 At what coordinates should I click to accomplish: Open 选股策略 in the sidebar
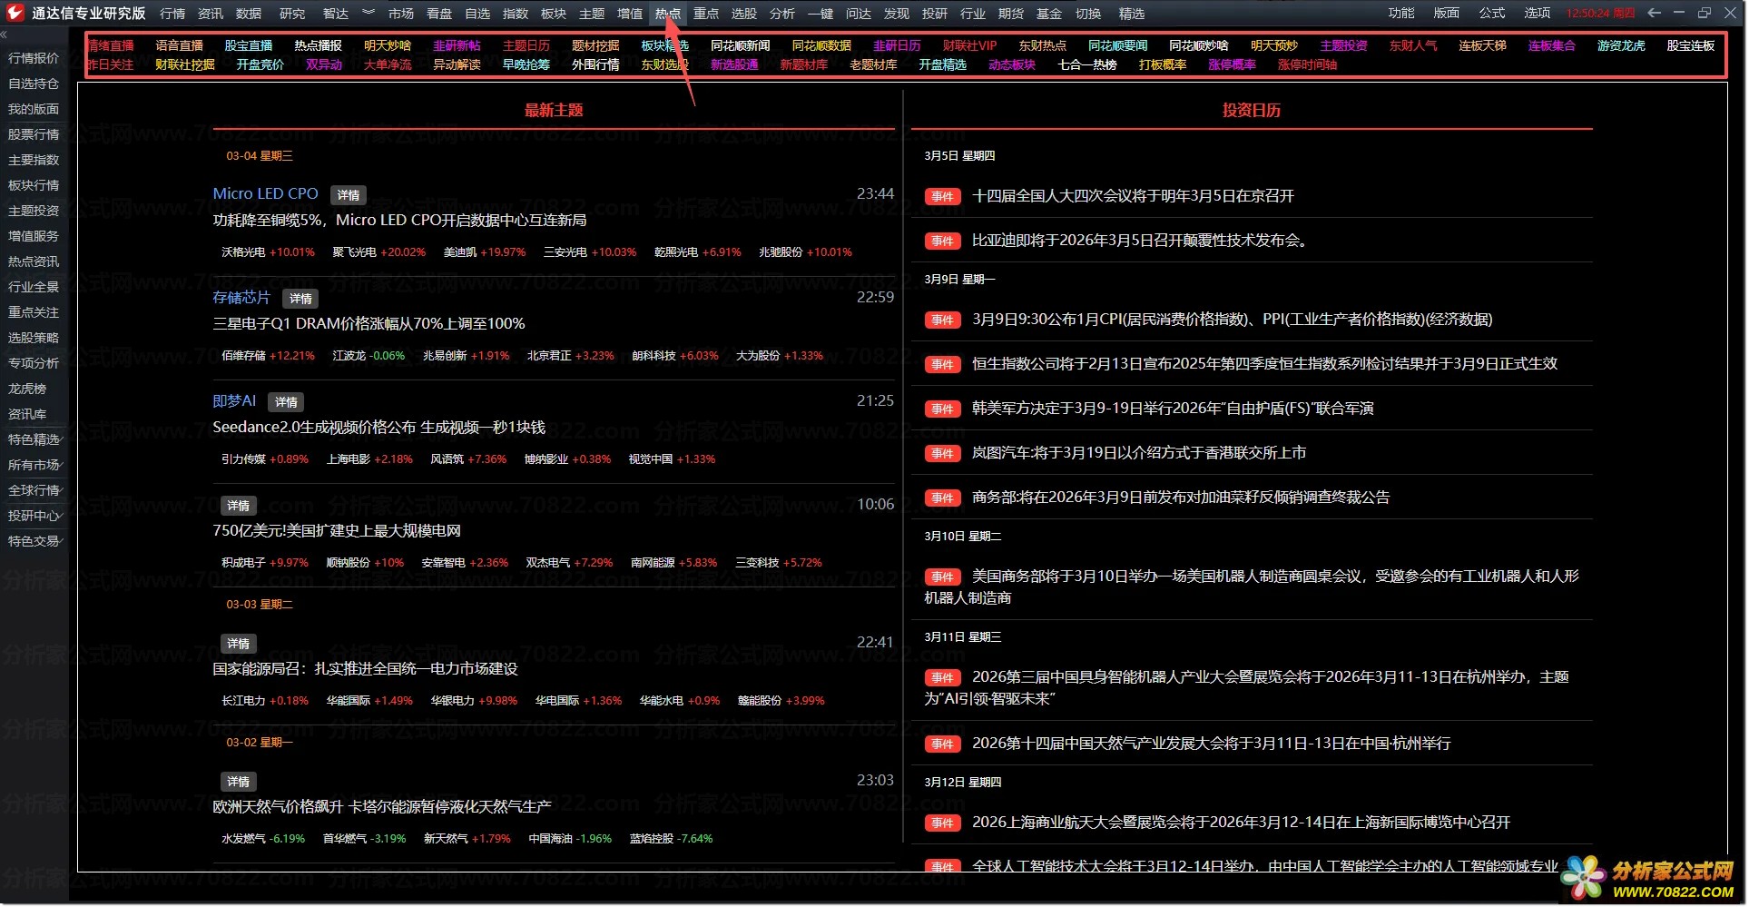point(34,338)
